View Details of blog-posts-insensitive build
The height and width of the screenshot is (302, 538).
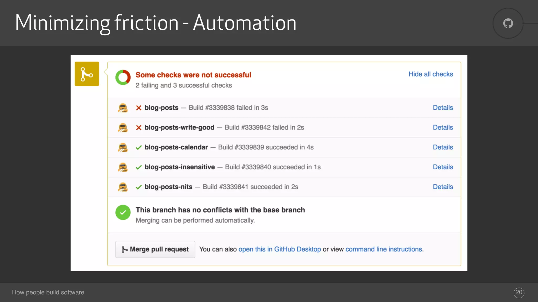[x=443, y=167]
